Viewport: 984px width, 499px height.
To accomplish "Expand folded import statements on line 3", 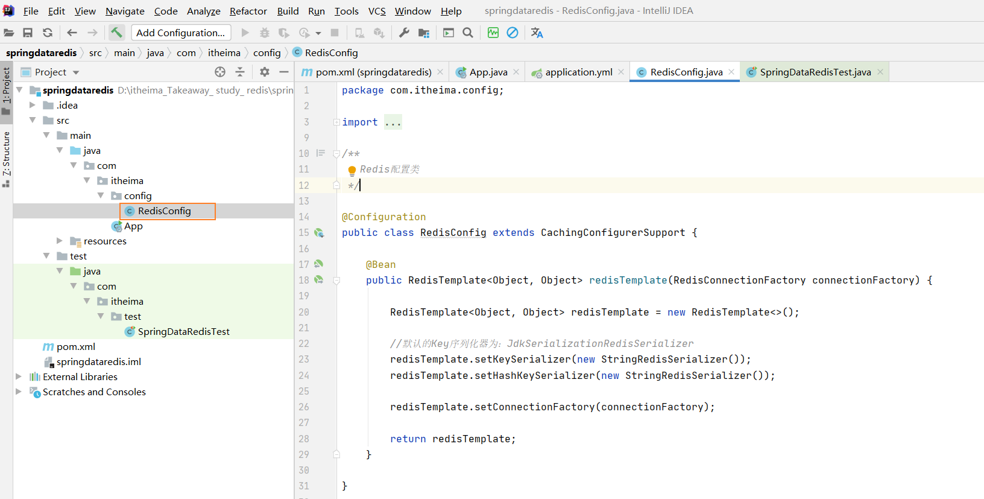I will 336,122.
